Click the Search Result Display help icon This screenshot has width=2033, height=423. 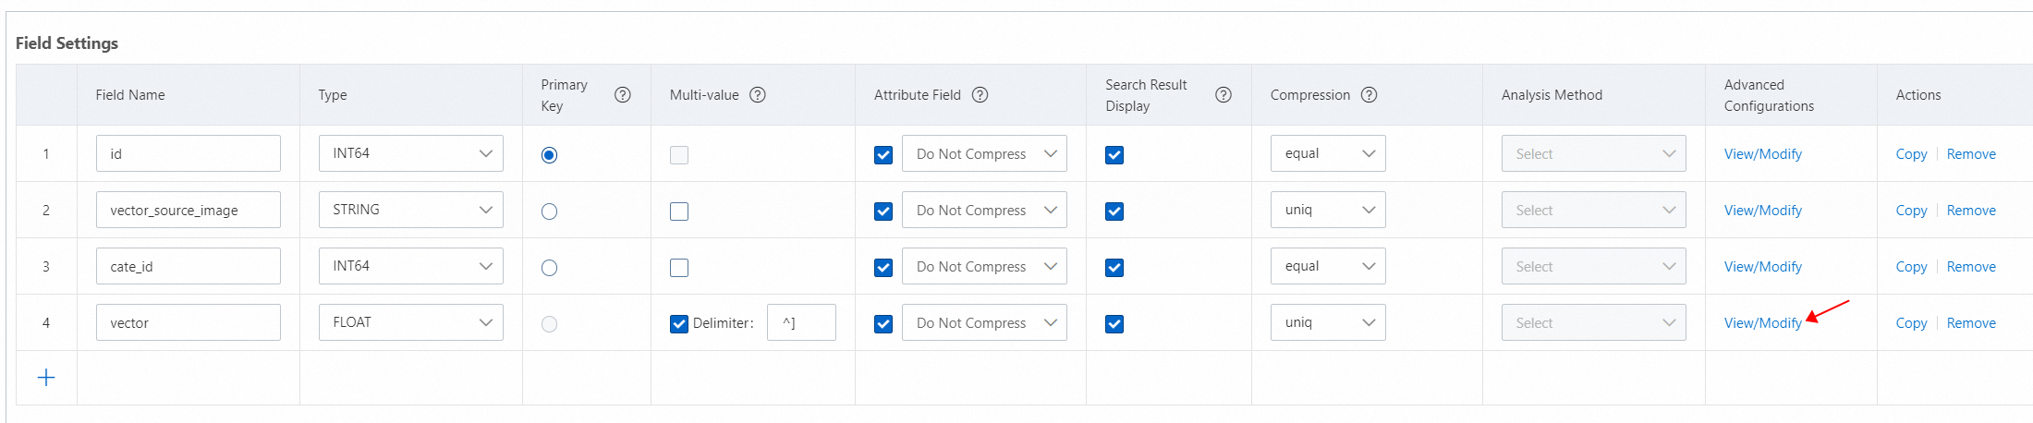click(1223, 95)
